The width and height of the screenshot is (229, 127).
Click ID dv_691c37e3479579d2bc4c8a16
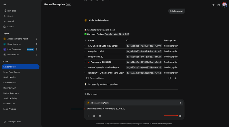(144, 62)
